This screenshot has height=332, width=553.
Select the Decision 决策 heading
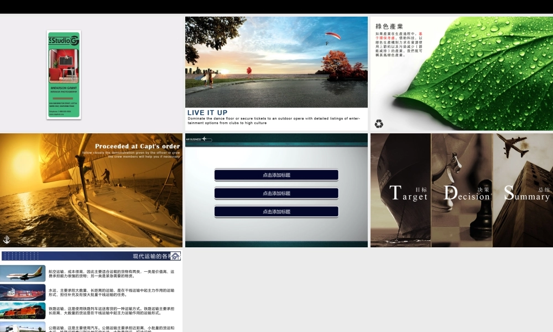(467, 194)
